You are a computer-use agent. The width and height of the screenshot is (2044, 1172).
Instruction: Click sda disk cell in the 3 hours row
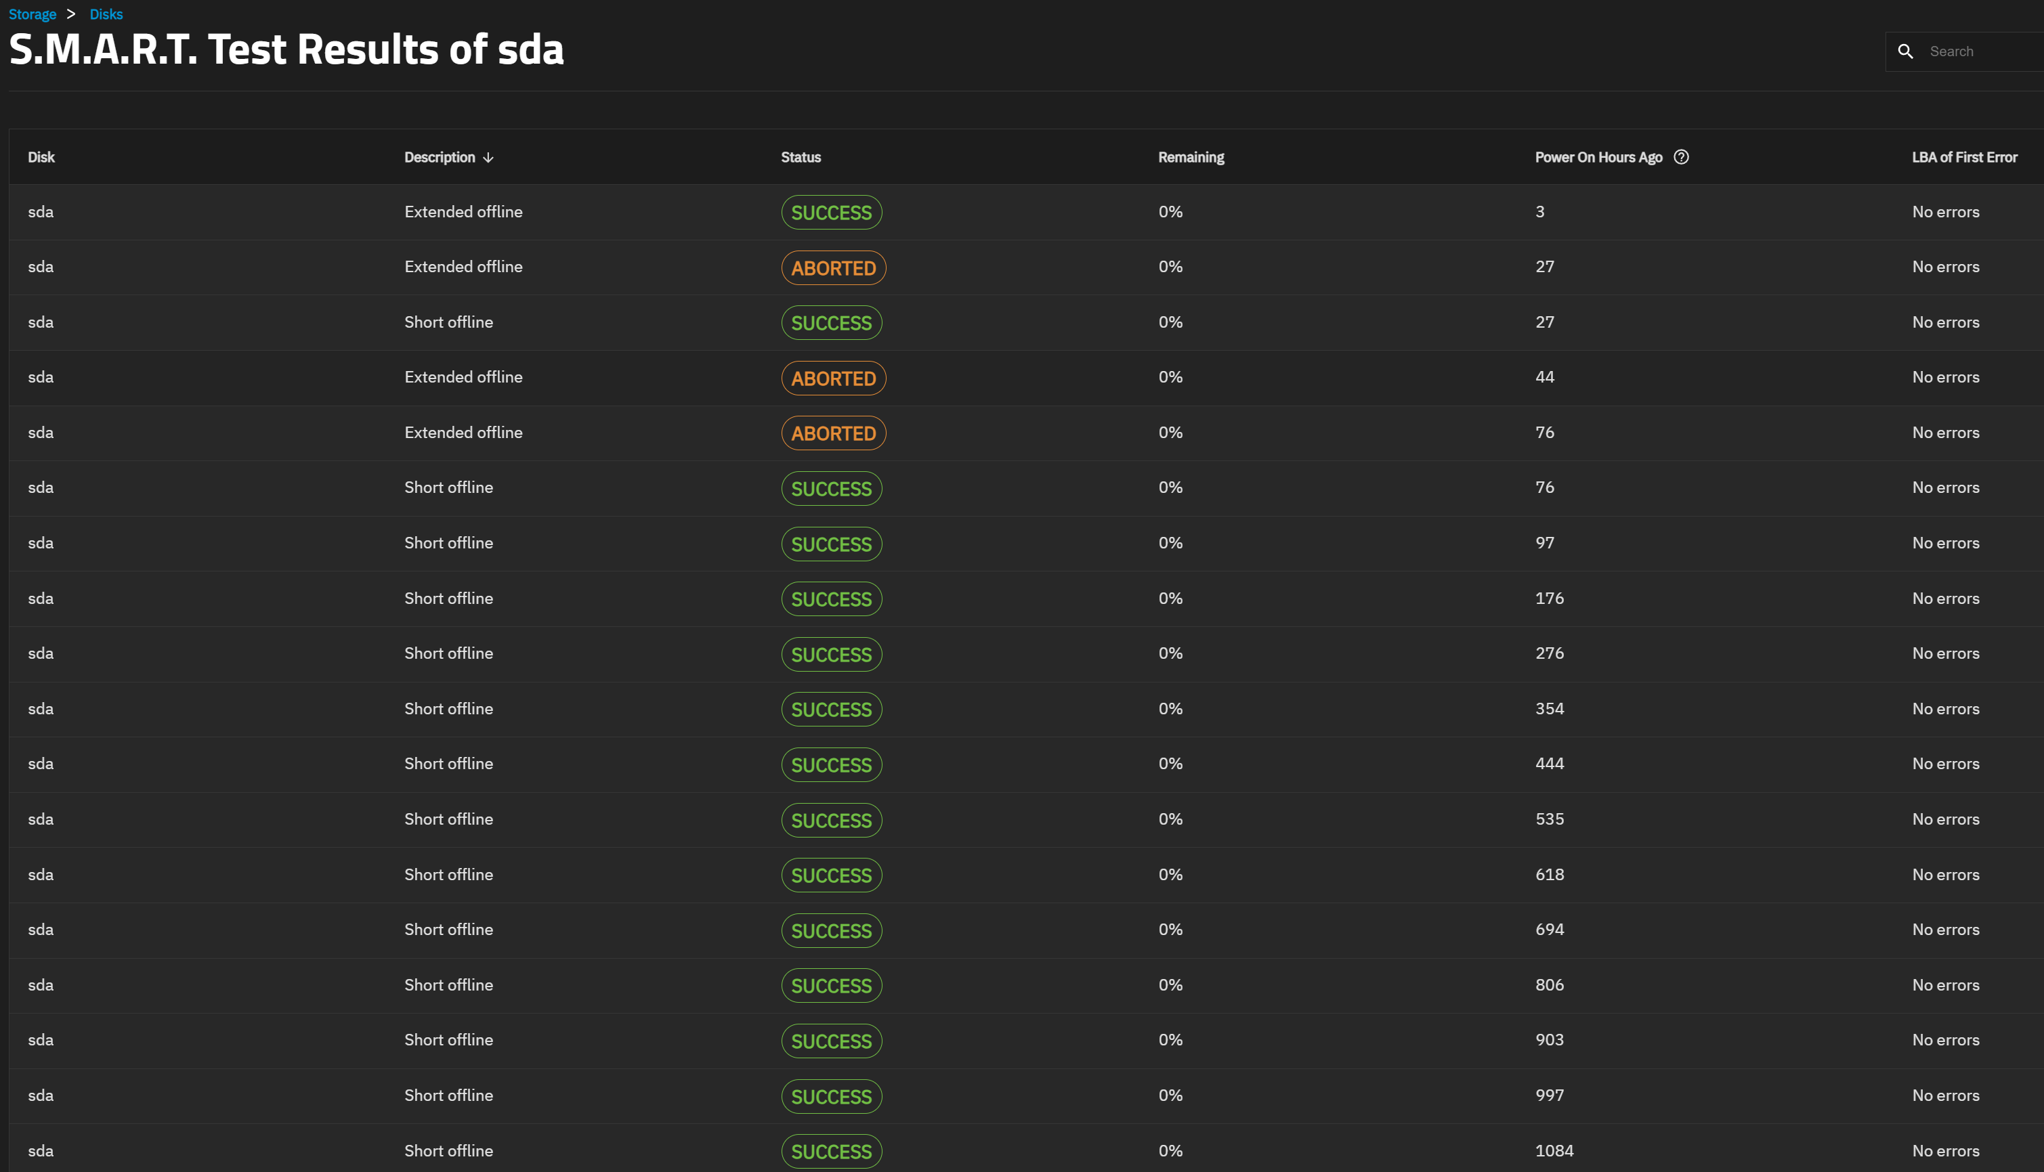click(40, 212)
